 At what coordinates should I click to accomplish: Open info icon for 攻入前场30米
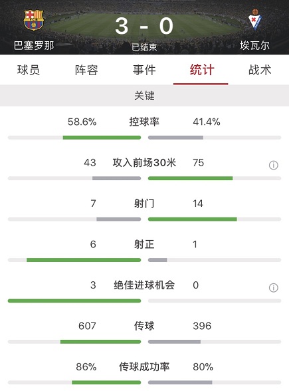click(273, 165)
